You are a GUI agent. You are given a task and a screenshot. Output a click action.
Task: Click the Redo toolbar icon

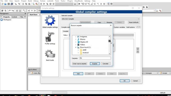19,4
